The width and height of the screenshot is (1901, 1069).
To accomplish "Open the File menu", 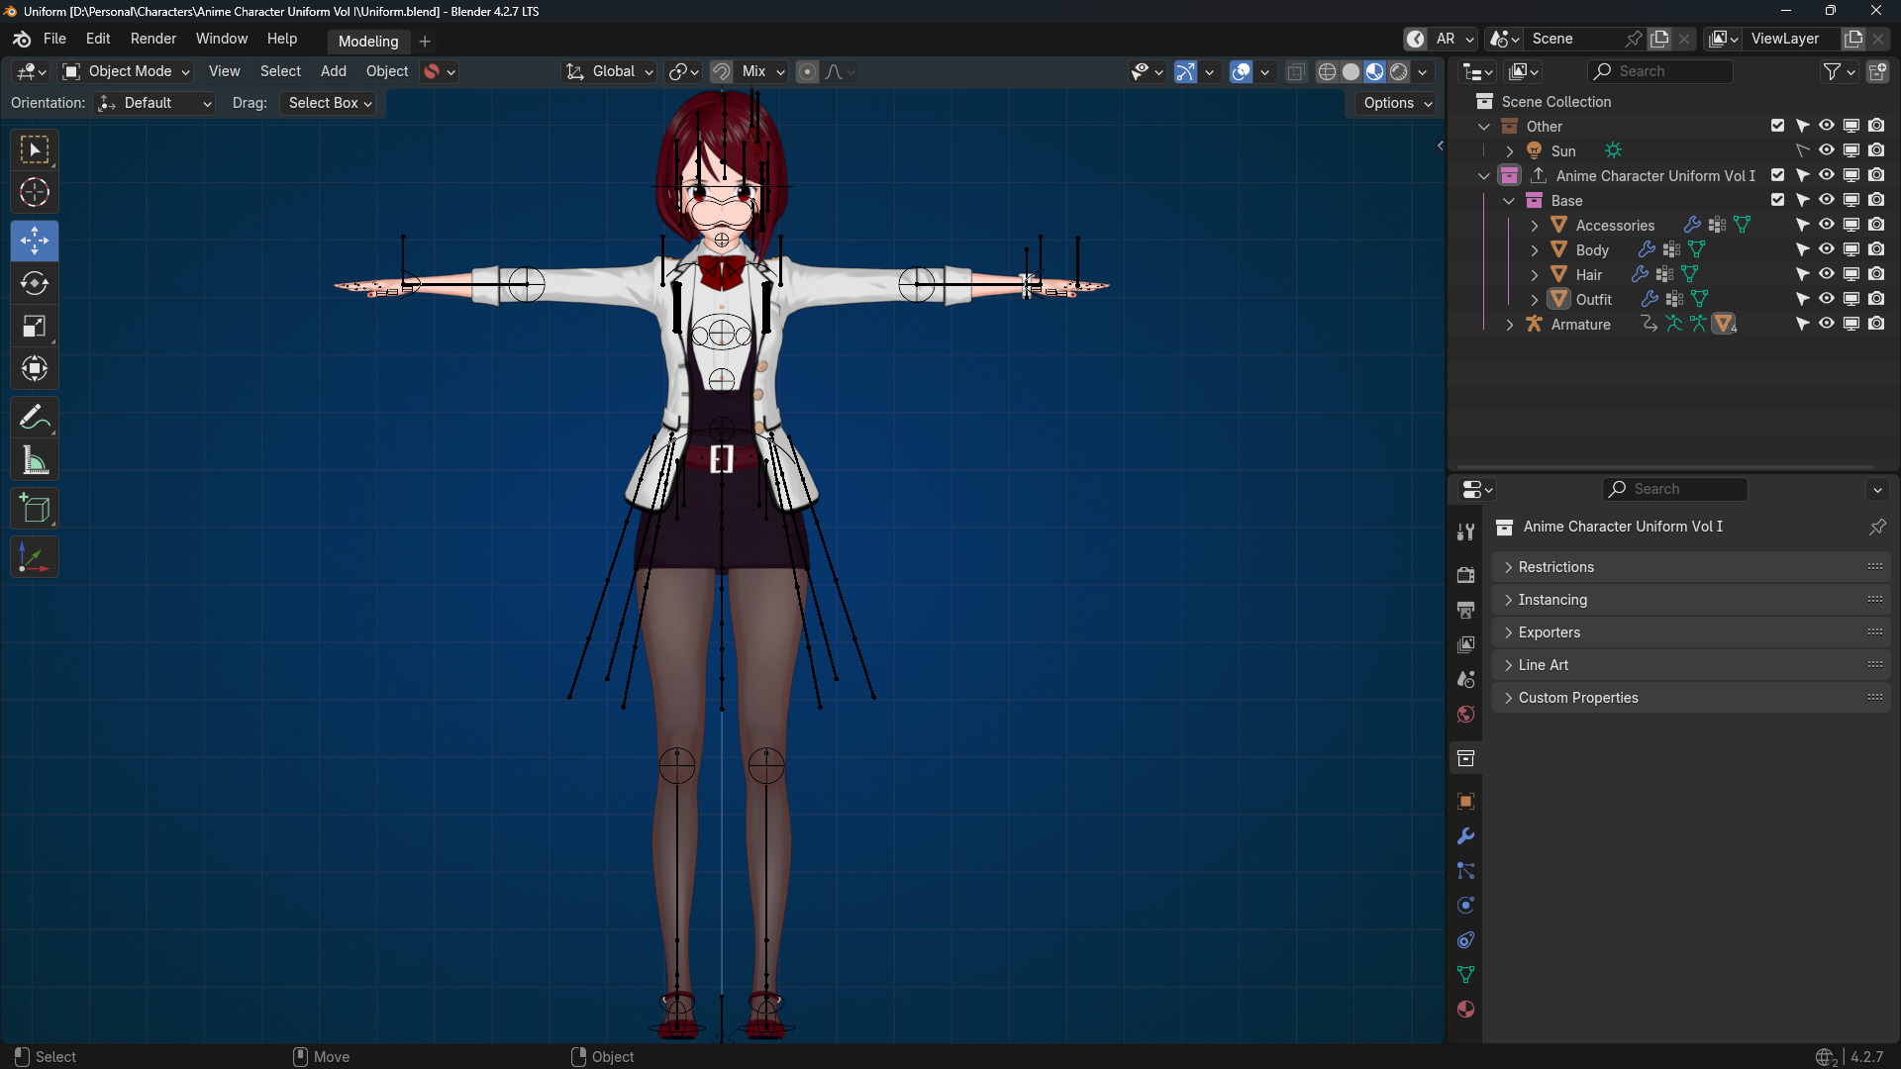I will coord(54,39).
